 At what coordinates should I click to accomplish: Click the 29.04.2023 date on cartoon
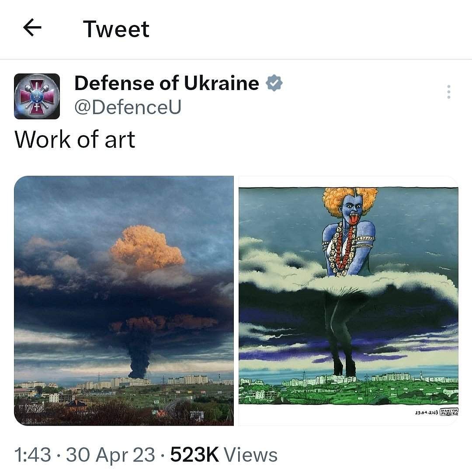(427, 413)
